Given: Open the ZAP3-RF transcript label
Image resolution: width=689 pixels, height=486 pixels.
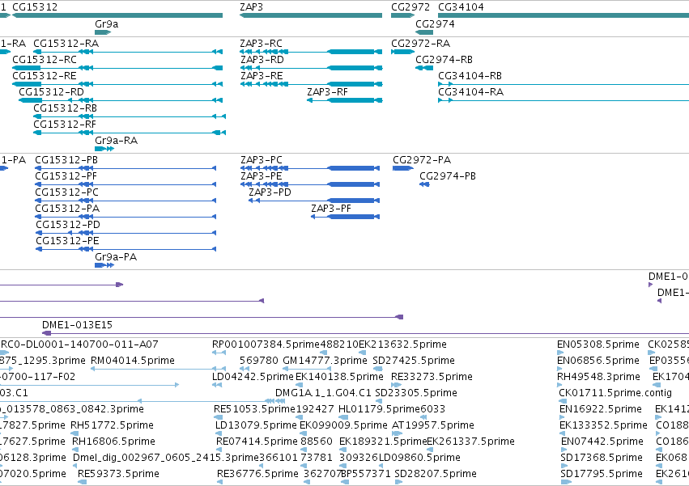Looking at the screenshot, I should [327, 92].
